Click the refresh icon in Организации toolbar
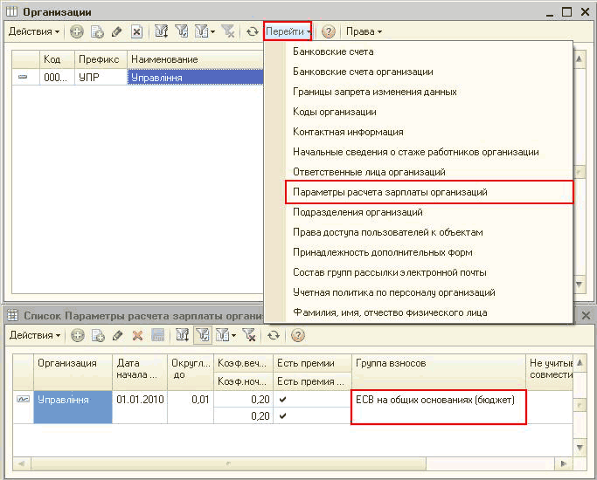The height and width of the screenshot is (480, 597). [x=252, y=31]
